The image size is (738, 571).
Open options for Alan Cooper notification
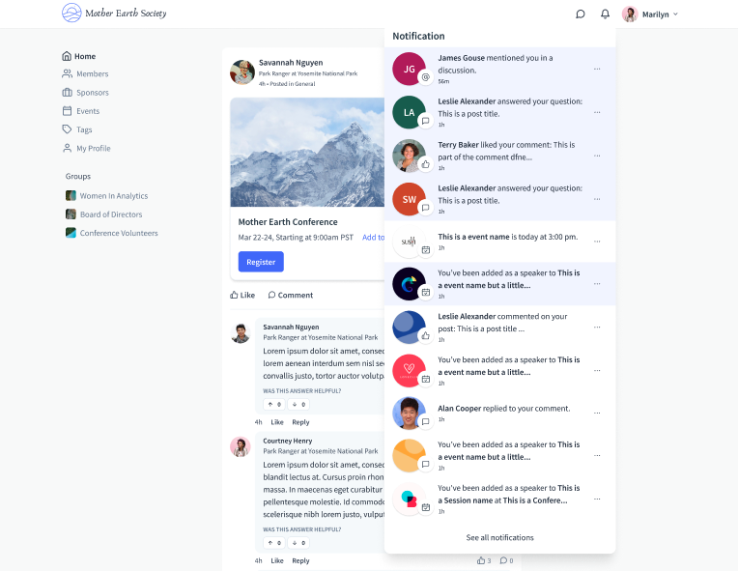(x=597, y=413)
